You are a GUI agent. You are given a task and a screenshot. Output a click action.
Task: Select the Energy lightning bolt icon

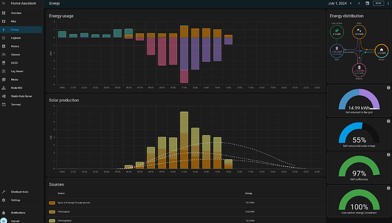click(3, 30)
